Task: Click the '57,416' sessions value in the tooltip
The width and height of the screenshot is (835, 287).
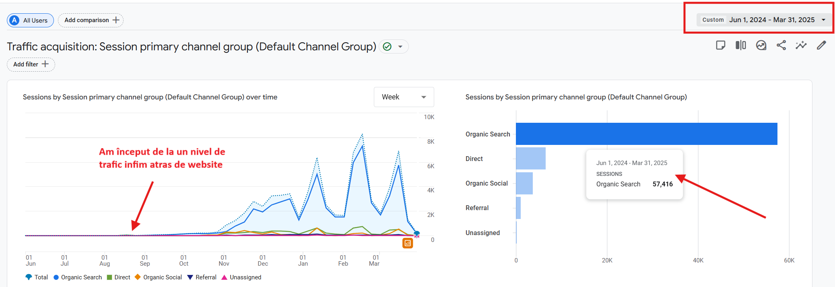Action: tap(663, 184)
